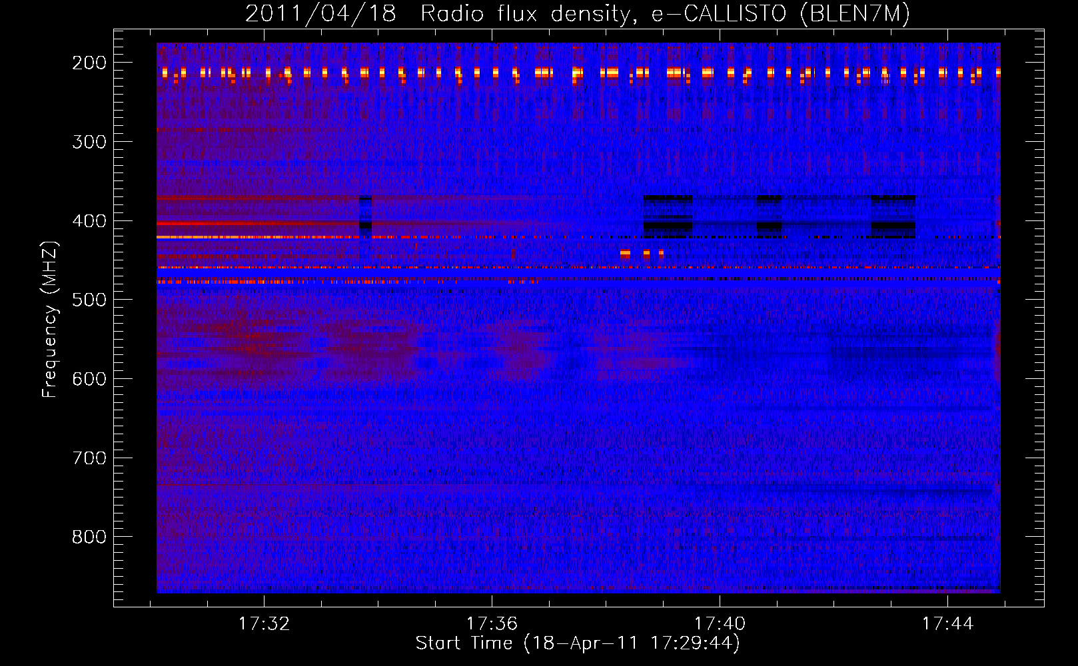Click the 17:32 time tick label

click(x=264, y=624)
